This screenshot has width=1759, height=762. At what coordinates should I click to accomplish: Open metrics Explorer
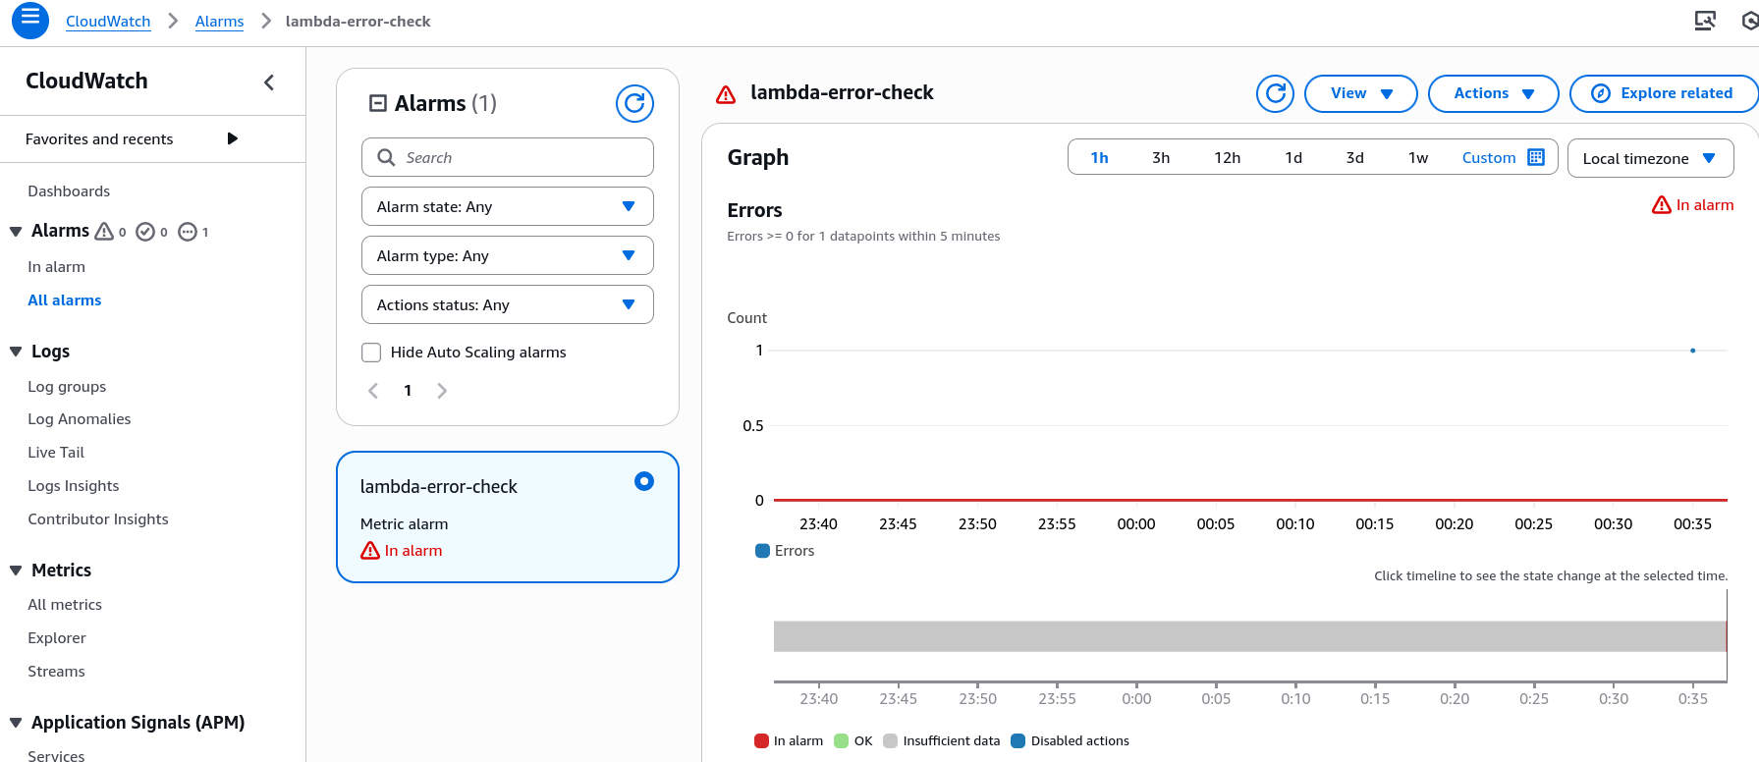click(x=57, y=638)
